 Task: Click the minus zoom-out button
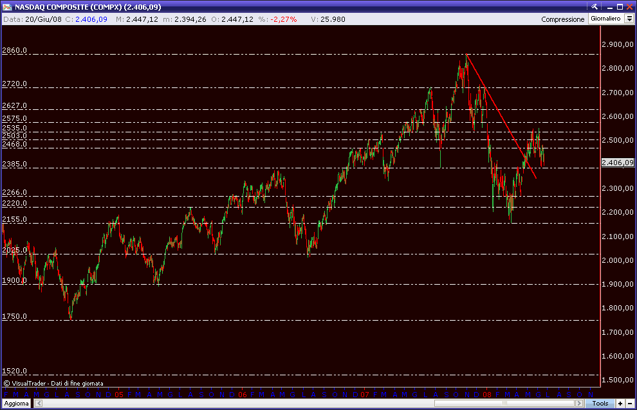pyautogui.click(x=629, y=404)
